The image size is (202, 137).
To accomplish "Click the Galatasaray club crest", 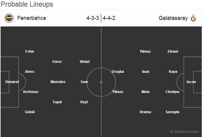I will pyautogui.click(x=193, y=18).
